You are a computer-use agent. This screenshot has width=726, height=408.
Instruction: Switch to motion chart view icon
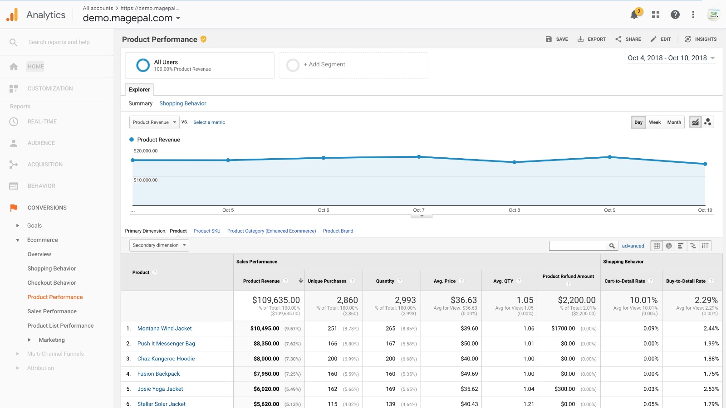coord(707,122)
